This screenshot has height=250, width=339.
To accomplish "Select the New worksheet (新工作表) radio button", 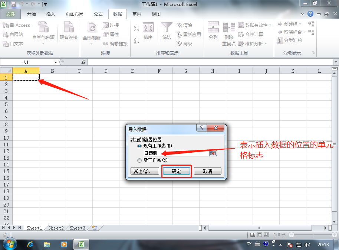I will pos(139,160).
